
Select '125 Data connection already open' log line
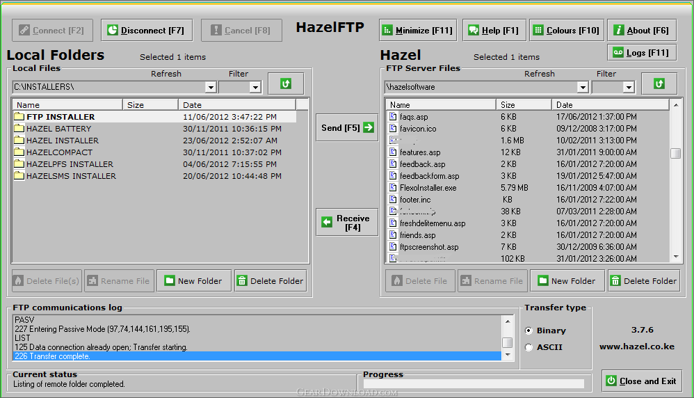click(x=257, y=347)
